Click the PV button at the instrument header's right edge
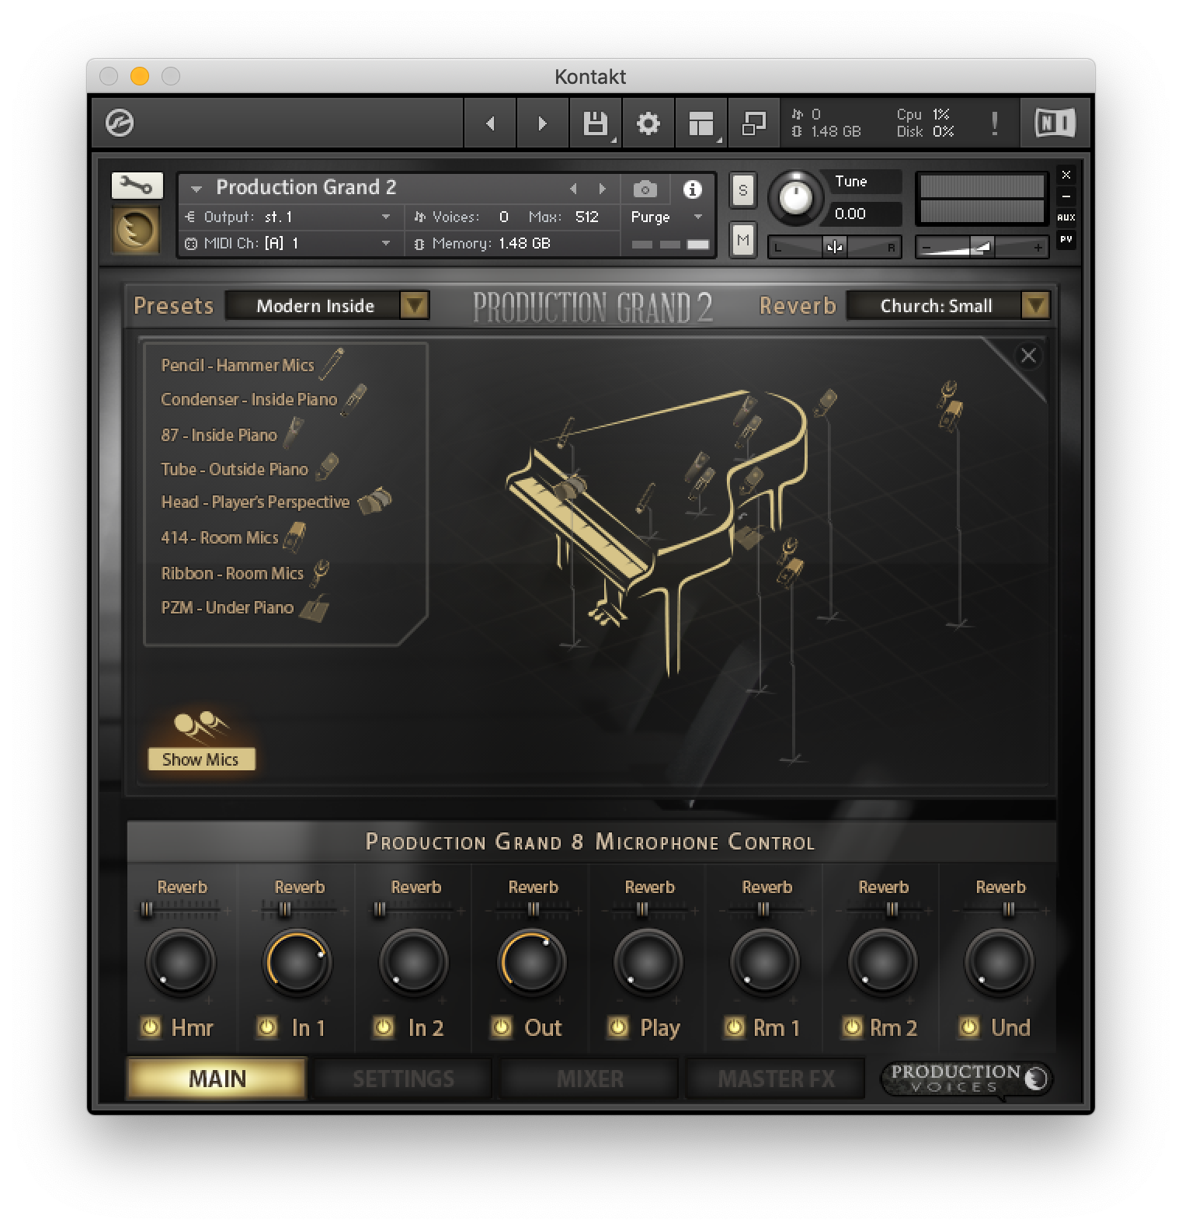 point(1066,239)
